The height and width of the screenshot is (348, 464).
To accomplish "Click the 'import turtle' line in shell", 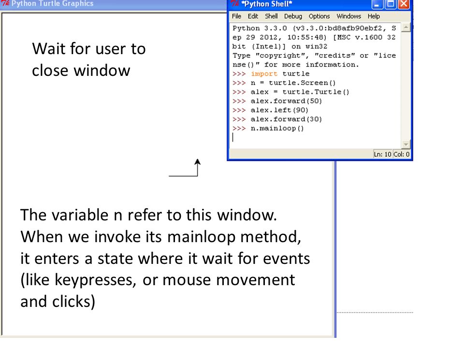I will [x=280, y=73].
